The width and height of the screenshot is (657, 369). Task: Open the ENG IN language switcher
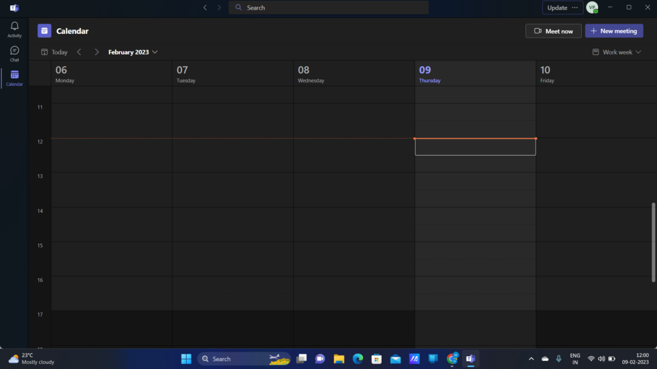[x=575, y=359]
